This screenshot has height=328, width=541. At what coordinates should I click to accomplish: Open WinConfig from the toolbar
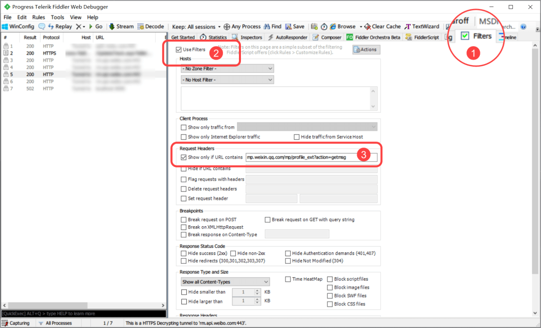pyautogui.click(x=19, y=27)
